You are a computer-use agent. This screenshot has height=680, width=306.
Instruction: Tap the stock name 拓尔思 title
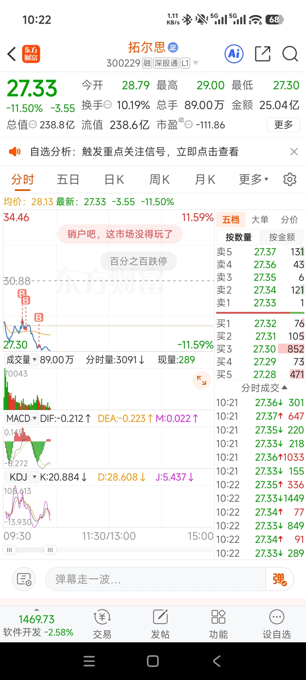(147, 47)
